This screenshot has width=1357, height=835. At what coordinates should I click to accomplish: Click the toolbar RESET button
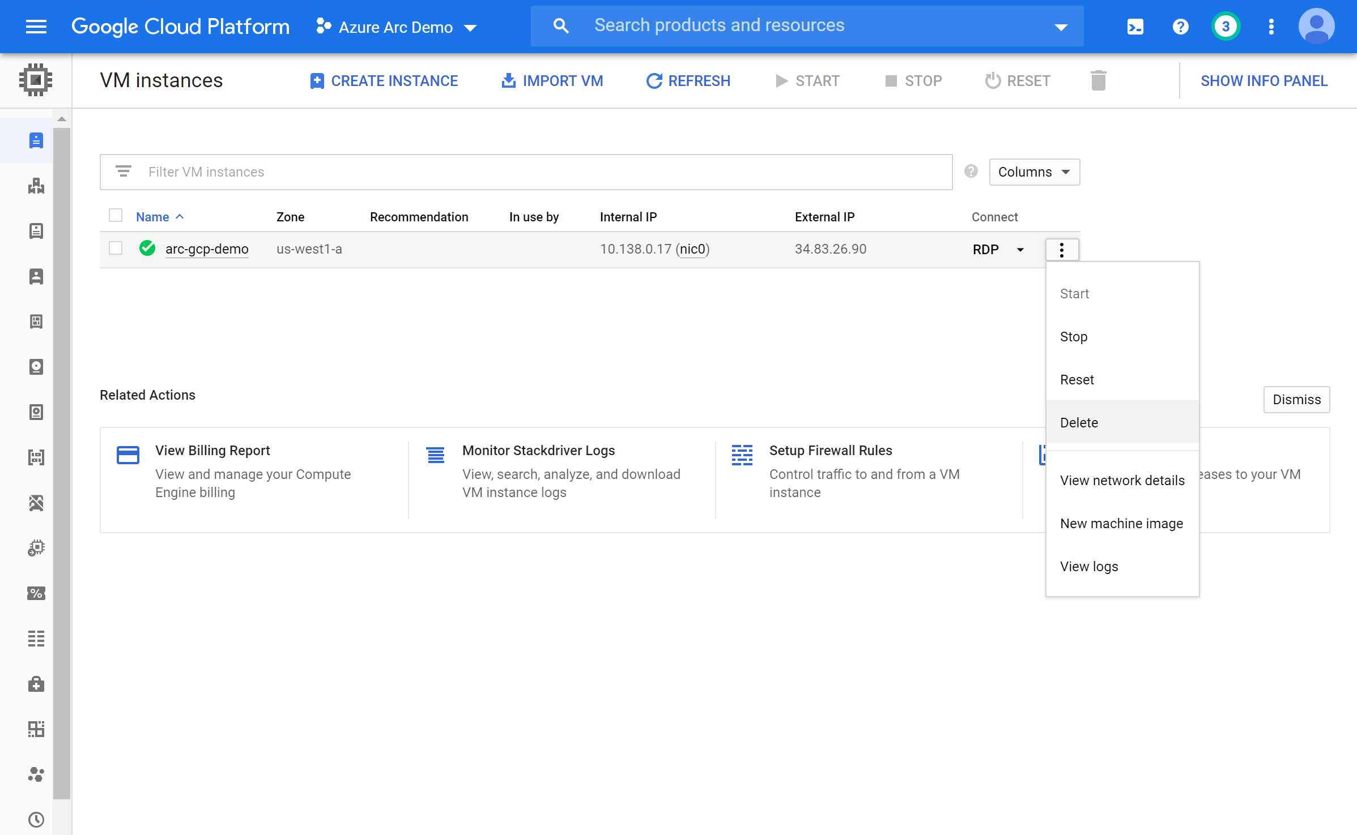click(x=1018, y=81)
